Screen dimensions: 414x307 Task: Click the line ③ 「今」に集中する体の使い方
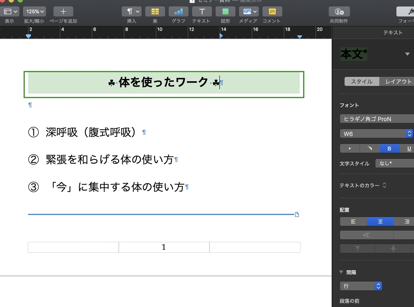click(x=106, y=187)
